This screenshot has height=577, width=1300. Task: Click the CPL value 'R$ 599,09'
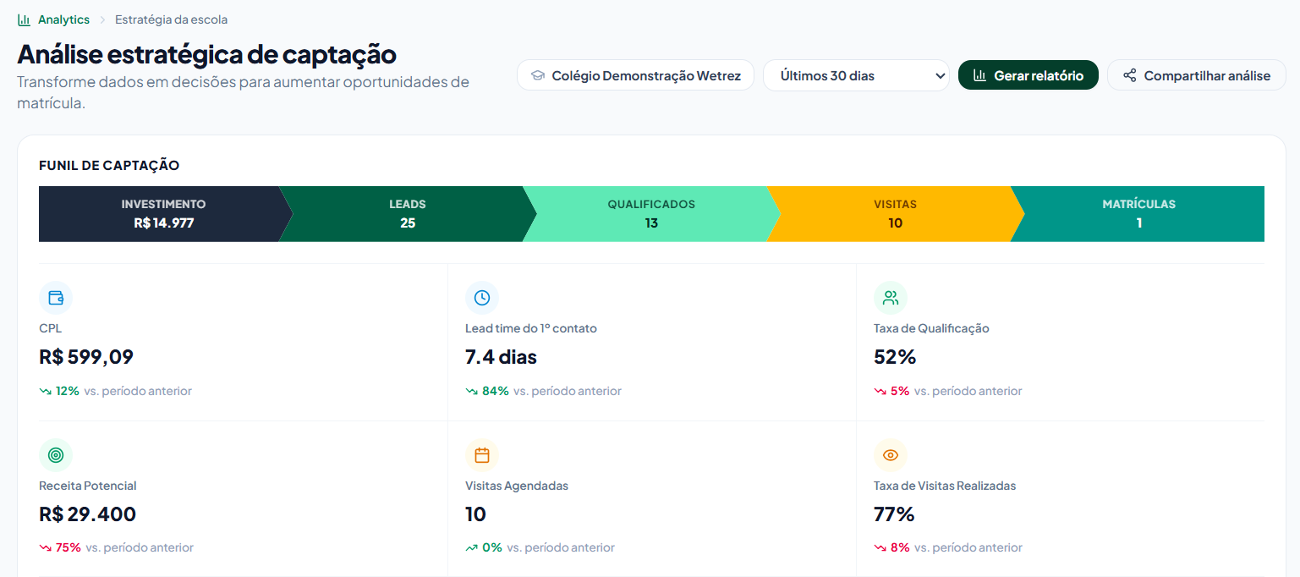tap(86, 357)
